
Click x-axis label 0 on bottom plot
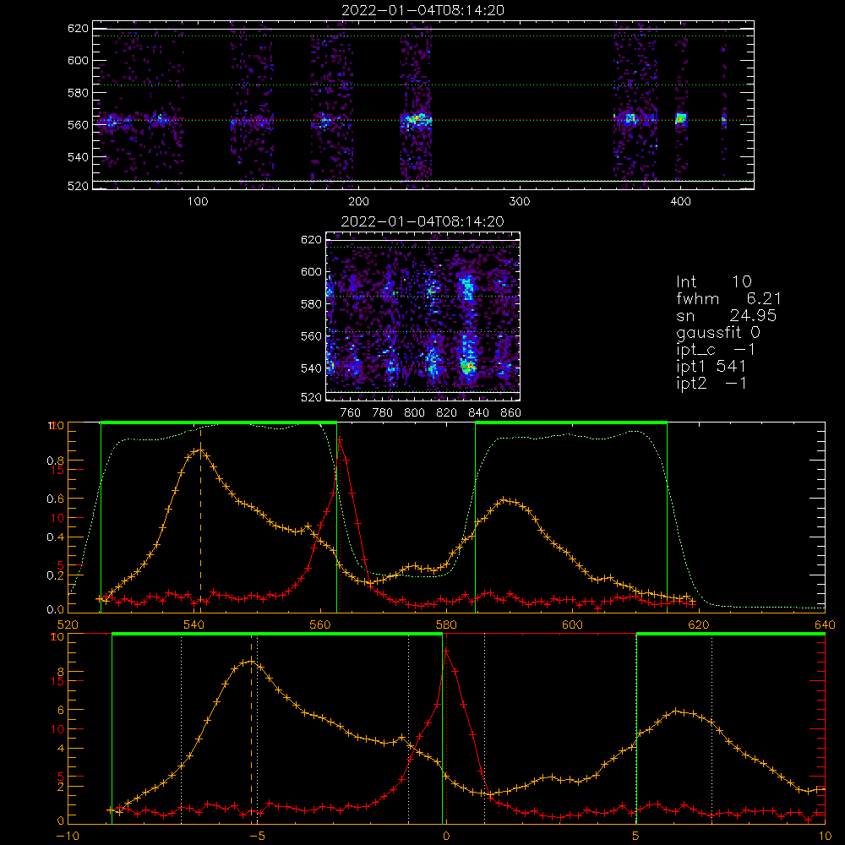(x=446, y=837)
